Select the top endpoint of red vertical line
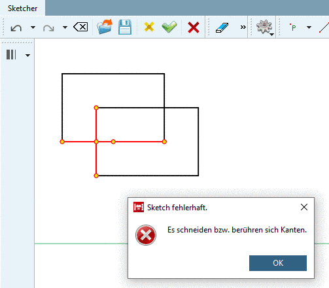 (x=96, y=108)
